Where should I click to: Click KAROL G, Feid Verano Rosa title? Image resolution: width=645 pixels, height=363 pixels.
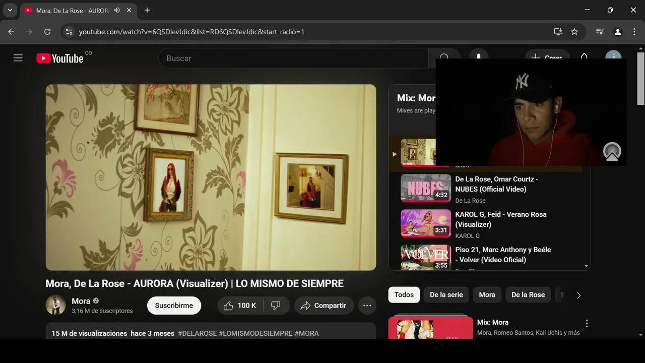[x=501, y=219]
